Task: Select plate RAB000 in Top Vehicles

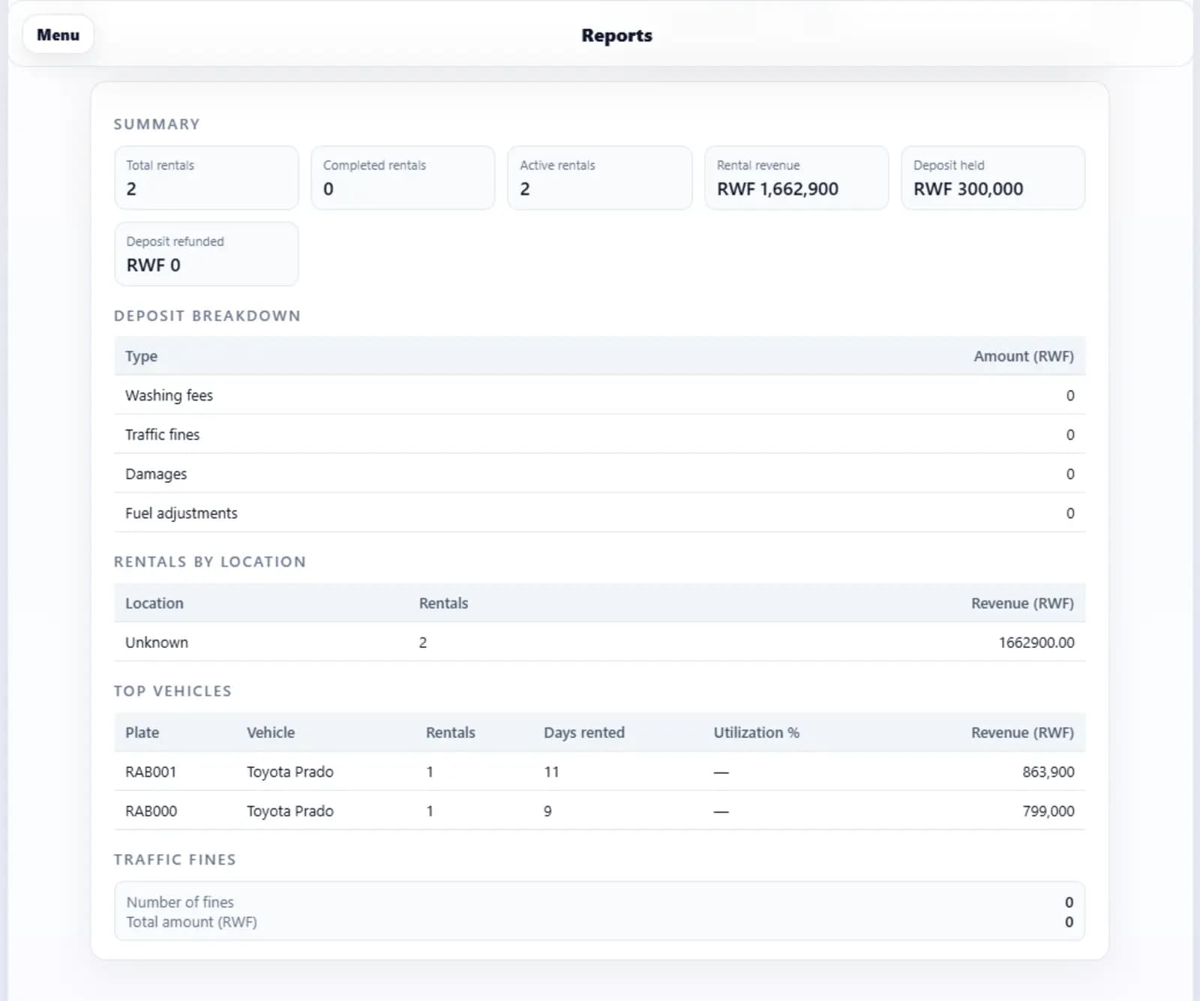Action: [x=151, y=811]
